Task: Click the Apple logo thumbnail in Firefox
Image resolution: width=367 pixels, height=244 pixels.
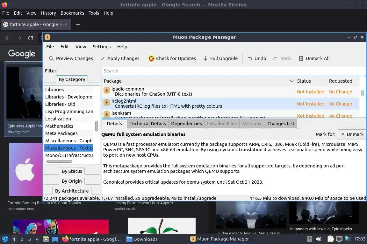Action: click(x=26, y=170)
